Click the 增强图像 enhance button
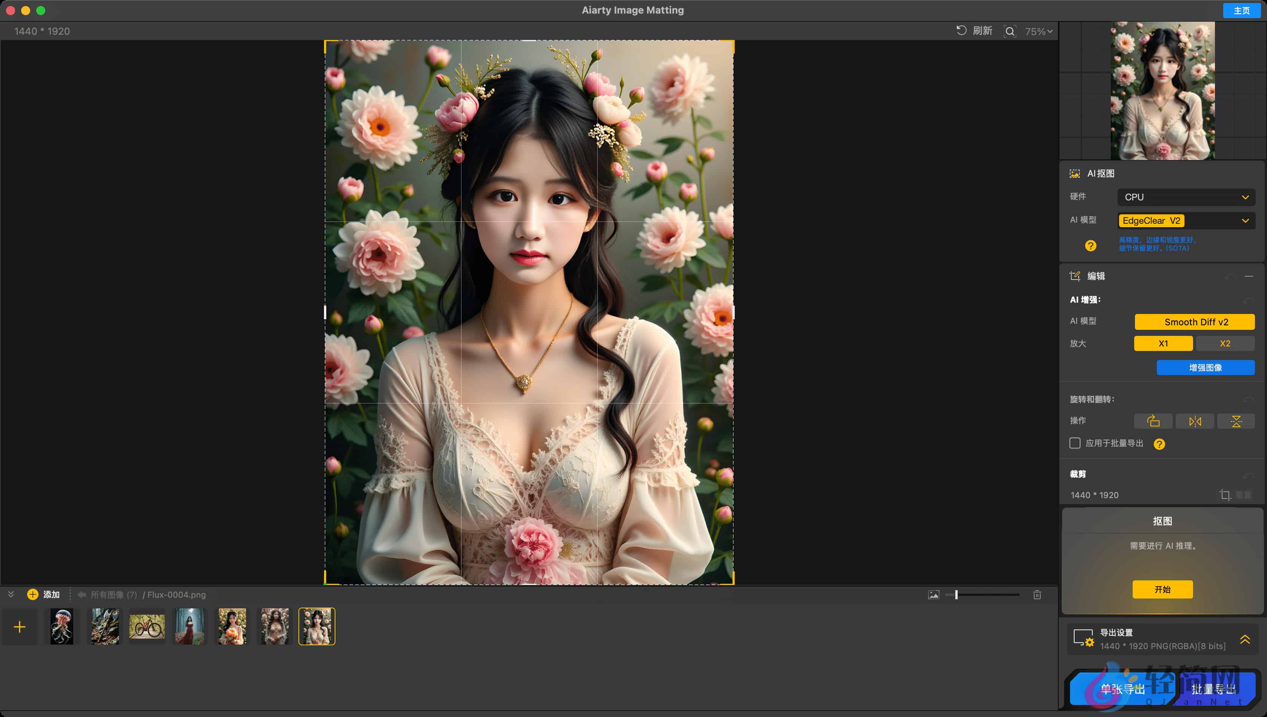This screenshot has height=717, width=1267. (1205, 367)
